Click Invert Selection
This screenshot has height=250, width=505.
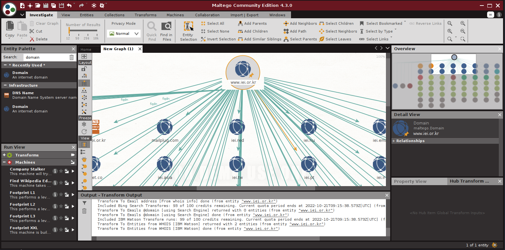(218, 39)
